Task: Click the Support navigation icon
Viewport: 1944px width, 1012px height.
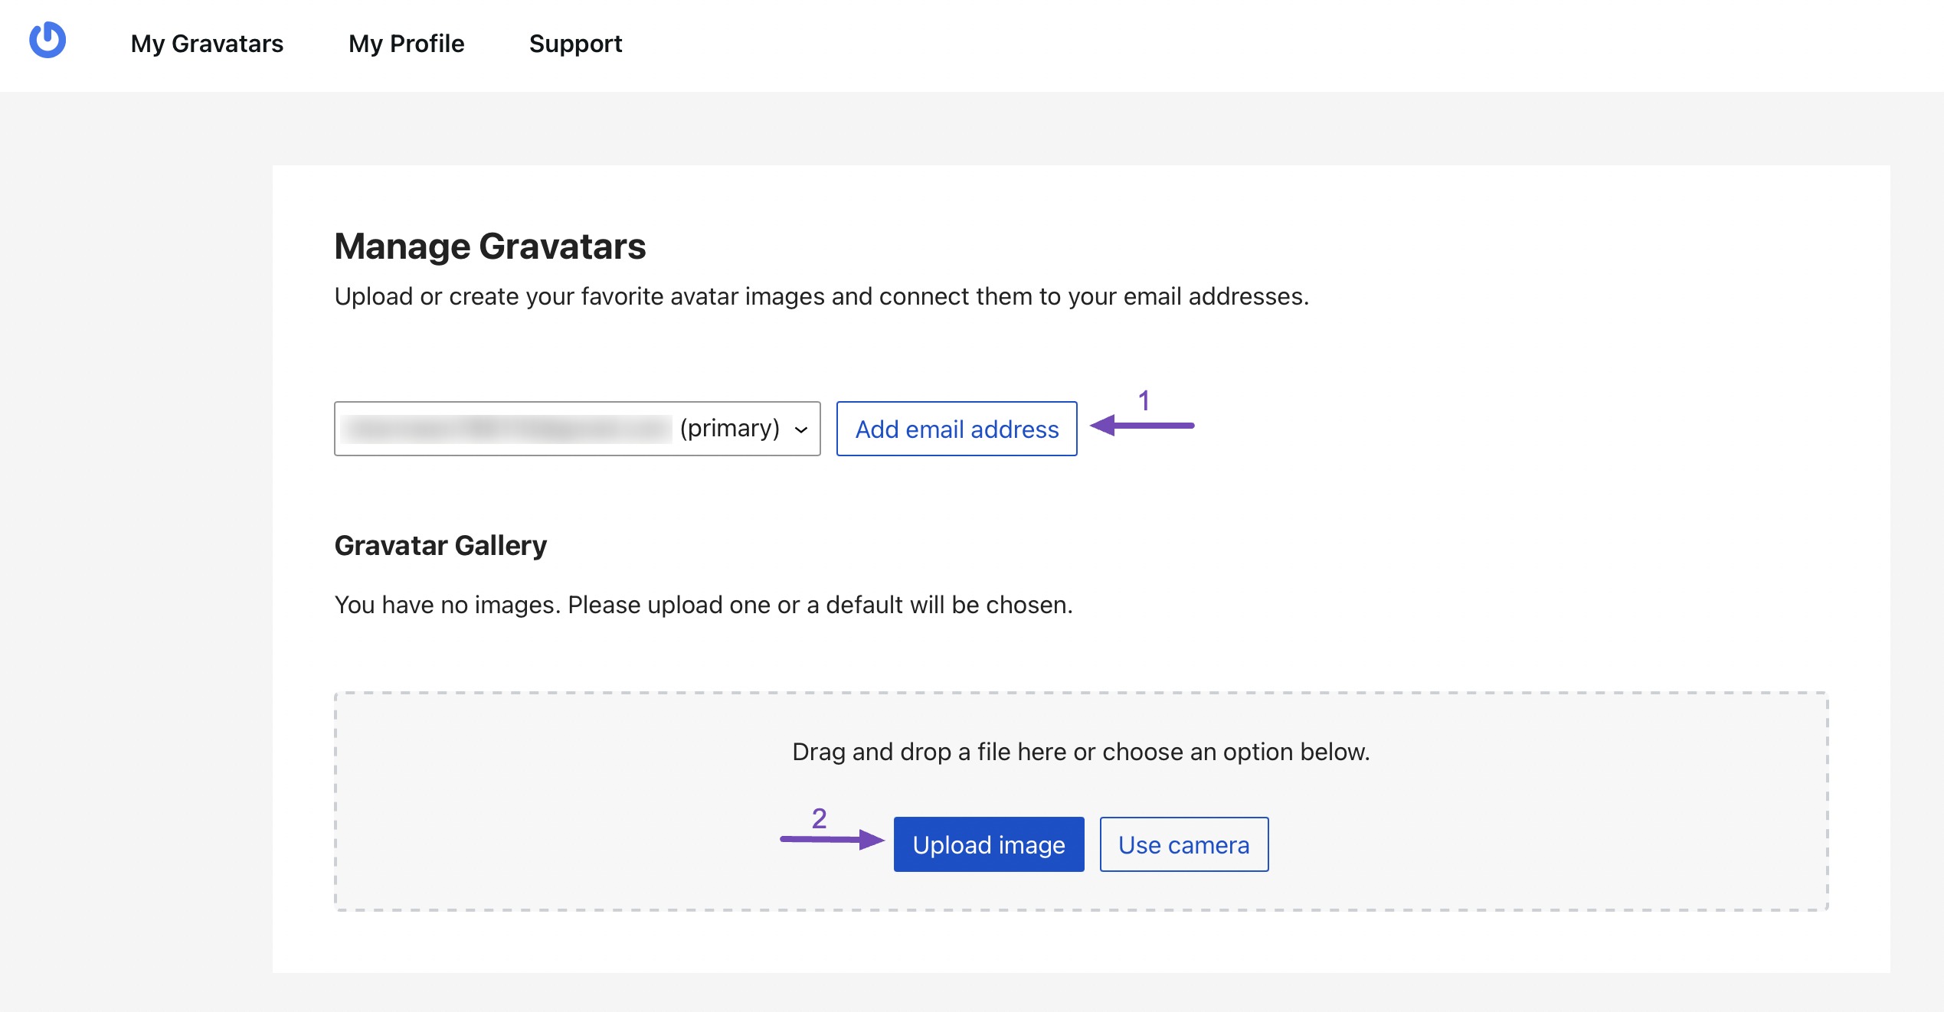Action: pyautogui.click(x=576, y=42)
